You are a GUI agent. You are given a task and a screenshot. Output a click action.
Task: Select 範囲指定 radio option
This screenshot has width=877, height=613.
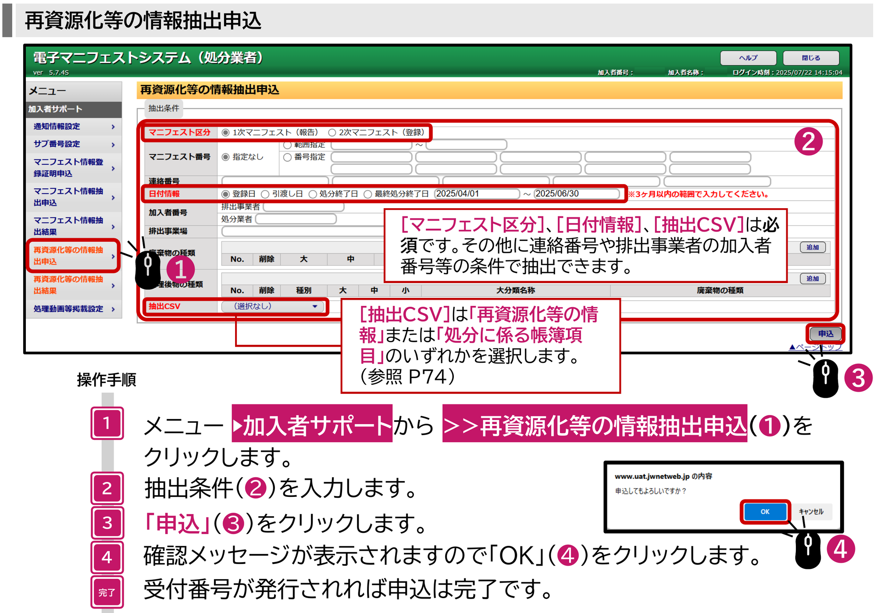click(x=287, y=145)
